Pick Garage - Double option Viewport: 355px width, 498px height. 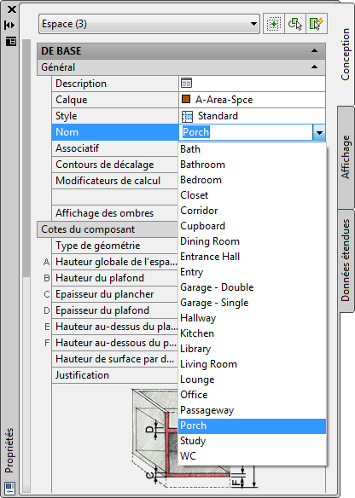[x=217, y=287]
